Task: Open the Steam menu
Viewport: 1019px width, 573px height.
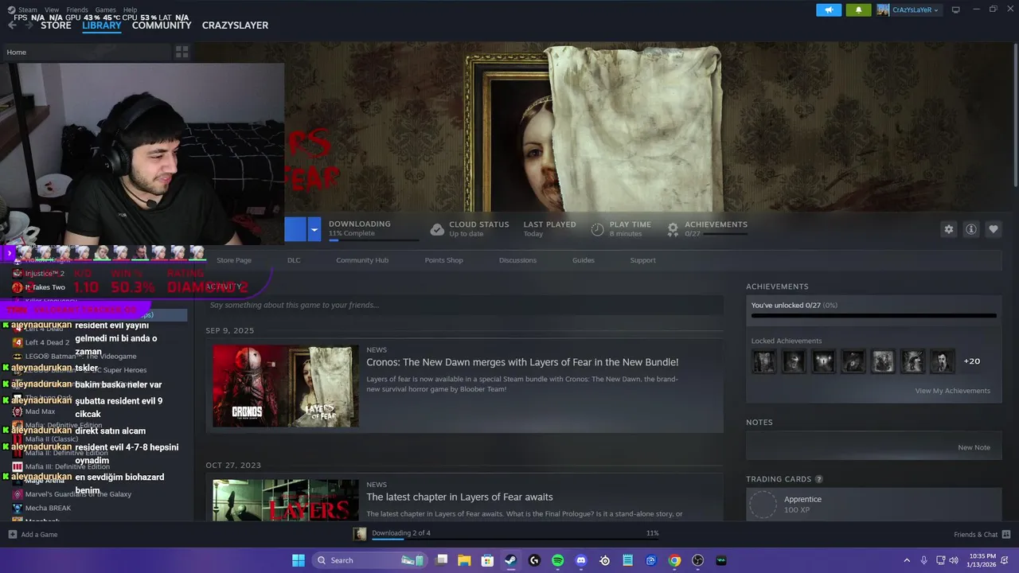Action: (28, 10)
